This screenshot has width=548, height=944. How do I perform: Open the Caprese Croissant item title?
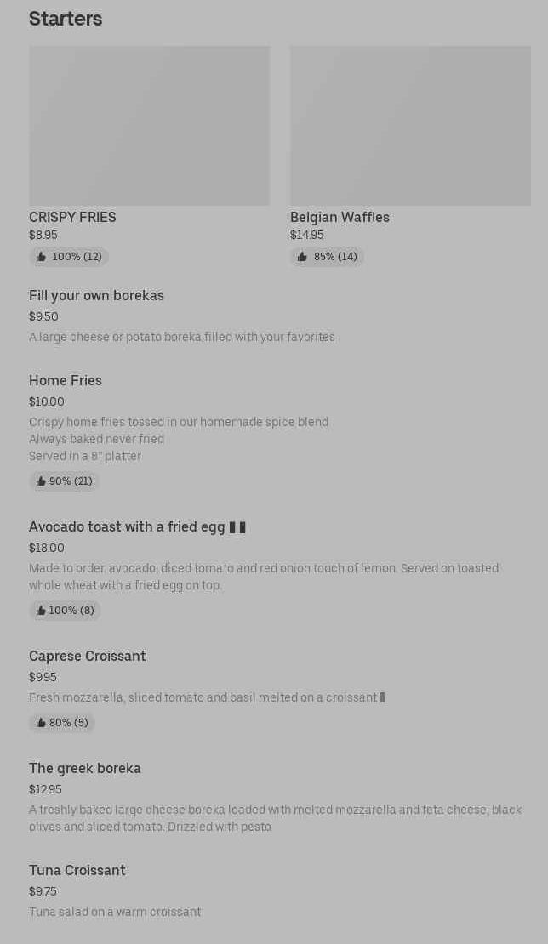coord(88,657)
